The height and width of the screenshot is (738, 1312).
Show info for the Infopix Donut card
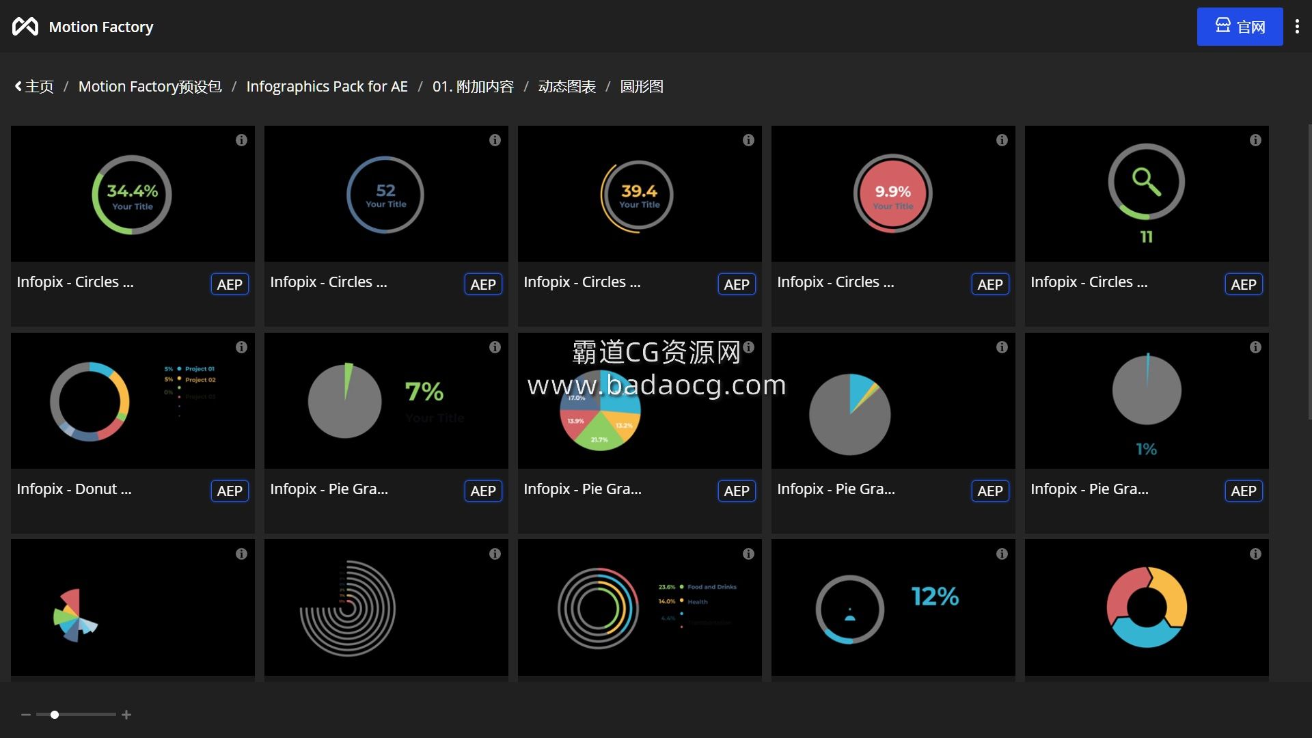(x=241, y=347)
